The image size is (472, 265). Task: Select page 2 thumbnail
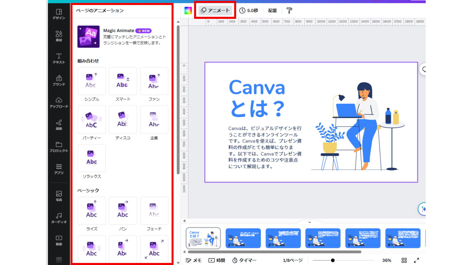(243, 238)
